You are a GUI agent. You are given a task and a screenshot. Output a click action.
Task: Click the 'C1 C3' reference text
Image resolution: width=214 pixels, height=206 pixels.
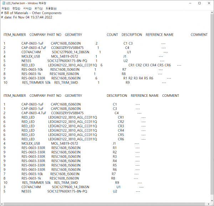click(x=128, y=44)
